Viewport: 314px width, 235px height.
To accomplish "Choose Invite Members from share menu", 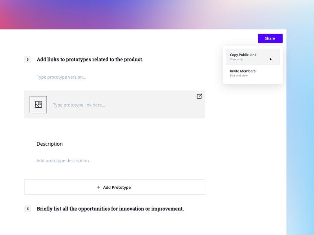I will click(253, 73).
